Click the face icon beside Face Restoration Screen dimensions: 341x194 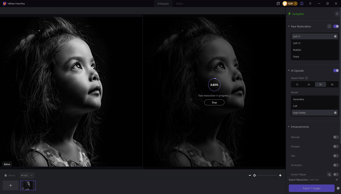coord(329,26)
